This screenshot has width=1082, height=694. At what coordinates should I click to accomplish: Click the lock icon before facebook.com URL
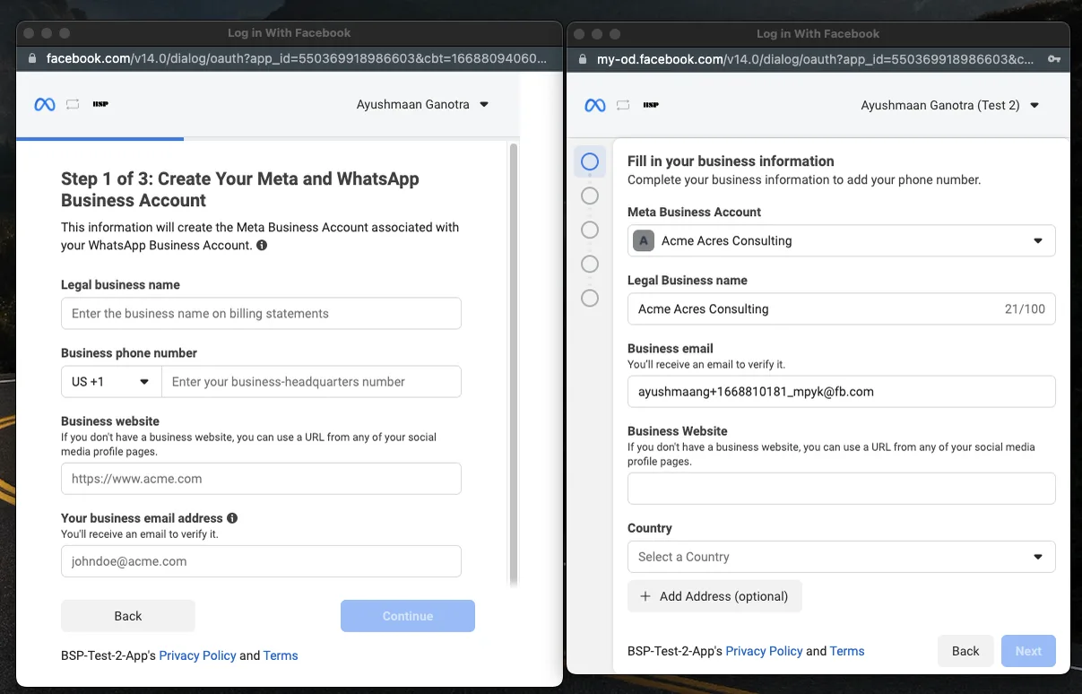tap(33, 59)
